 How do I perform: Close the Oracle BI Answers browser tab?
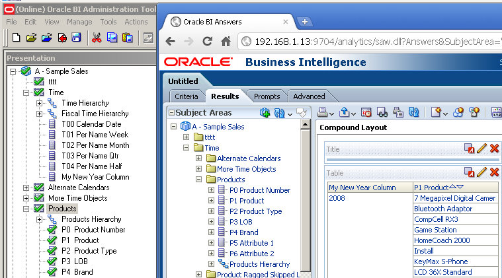pos(286,22)
